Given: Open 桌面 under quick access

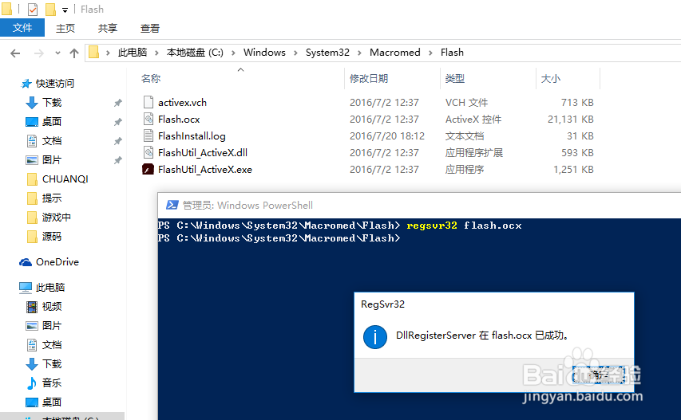Looking at the screenshot, I should point(52,122).
